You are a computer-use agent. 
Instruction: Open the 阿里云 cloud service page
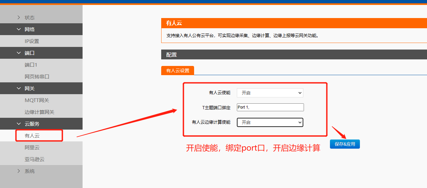coord(32,147)
